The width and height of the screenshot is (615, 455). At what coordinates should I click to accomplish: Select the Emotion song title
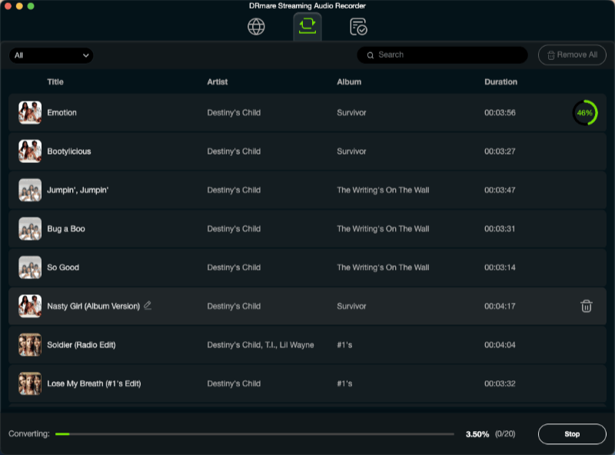tap(62, 112)
